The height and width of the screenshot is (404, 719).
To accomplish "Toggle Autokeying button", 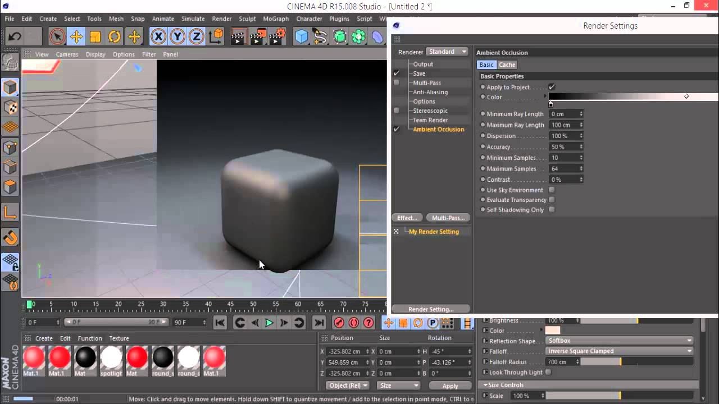I will coord(354,323).
